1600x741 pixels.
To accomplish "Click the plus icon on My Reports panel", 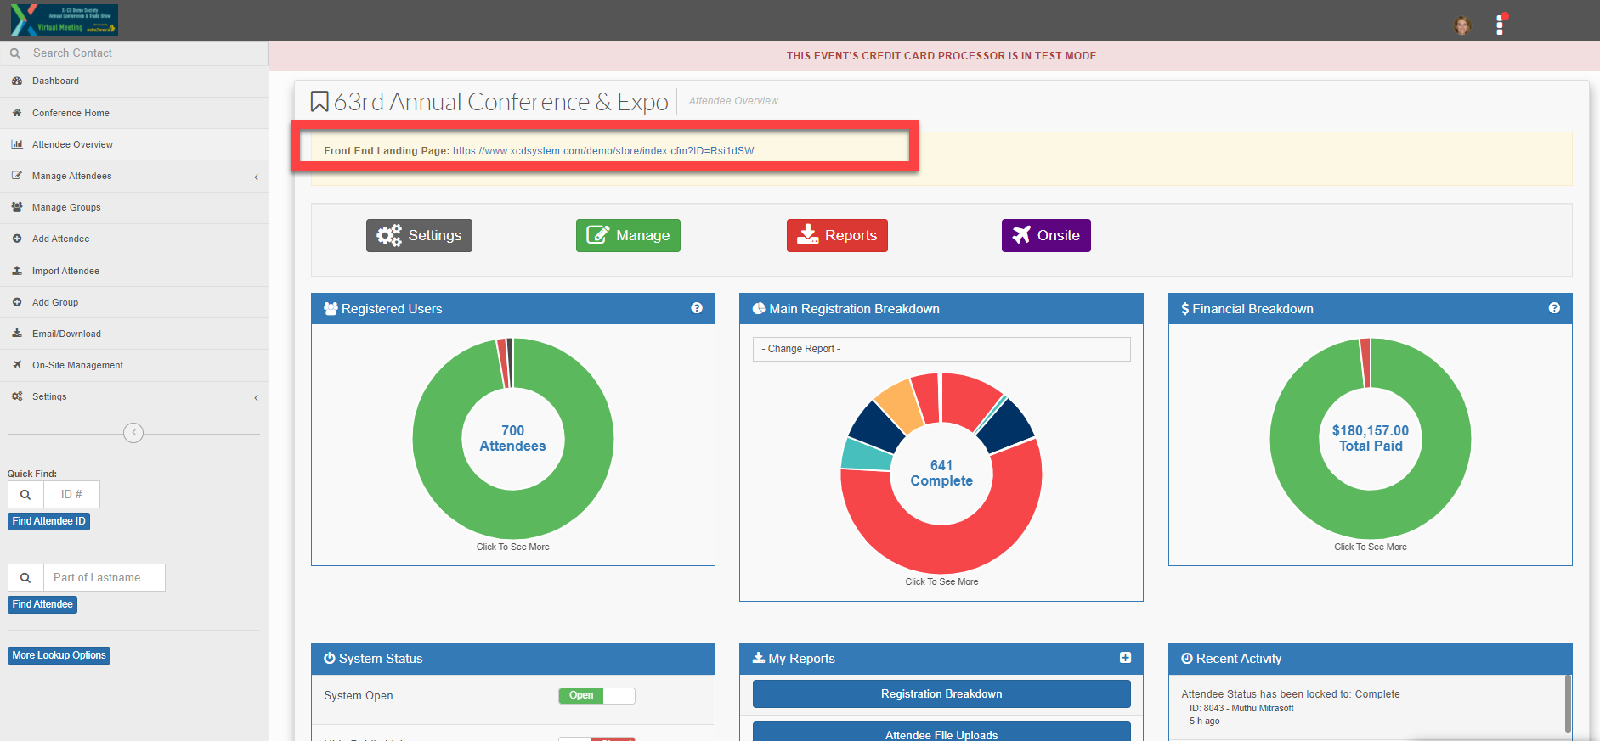I will (x=1125, y=658).
